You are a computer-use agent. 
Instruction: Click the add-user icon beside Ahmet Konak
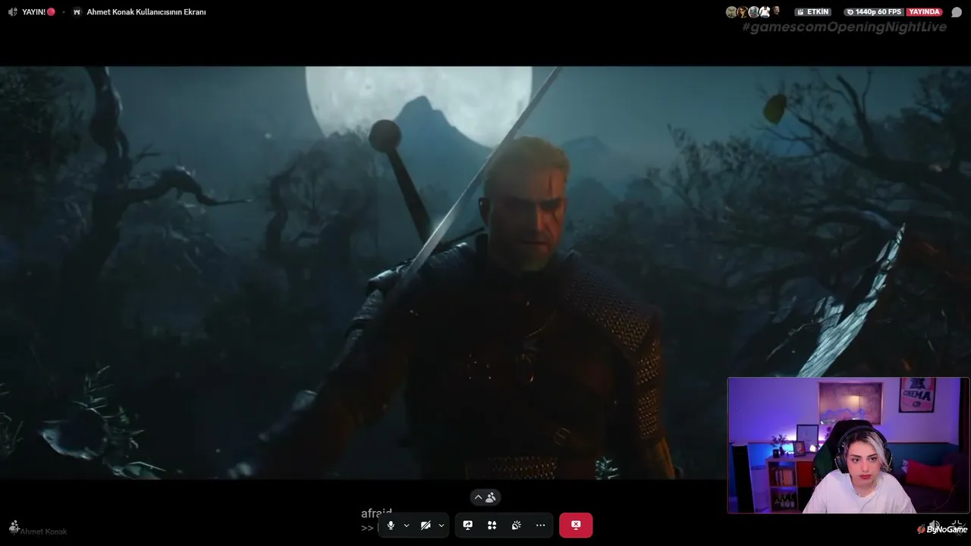pos(14,526)
